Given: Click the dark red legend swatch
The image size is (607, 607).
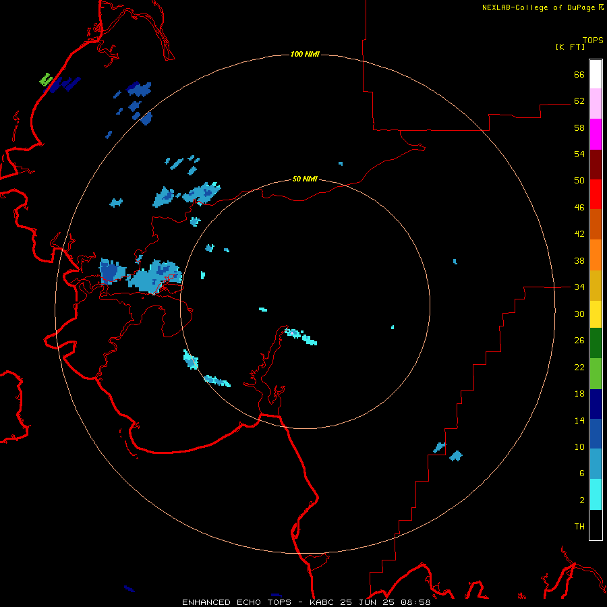Looking at the screenshot, I should point(596,165).
